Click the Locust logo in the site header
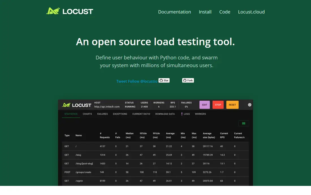311x195 pixels. point(70,11)
